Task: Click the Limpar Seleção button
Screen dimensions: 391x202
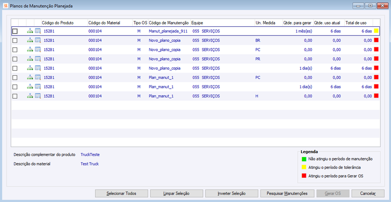Action: tap(176, 193)
